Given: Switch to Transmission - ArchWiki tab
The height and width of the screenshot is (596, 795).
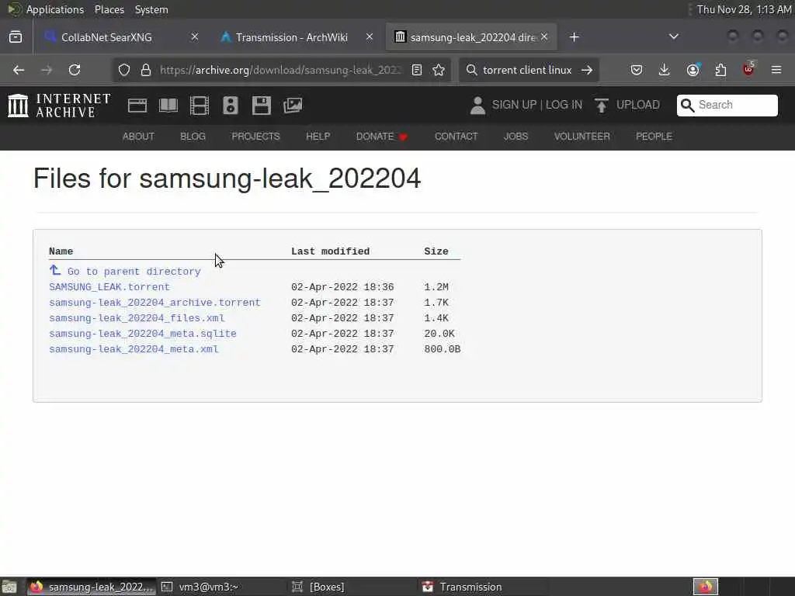Looking at the screenshot, I should click(297, 37).
